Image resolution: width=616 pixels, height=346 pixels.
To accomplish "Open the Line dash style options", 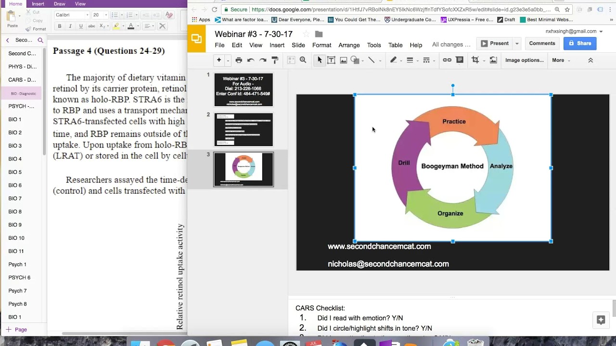I will click(426, 60).
